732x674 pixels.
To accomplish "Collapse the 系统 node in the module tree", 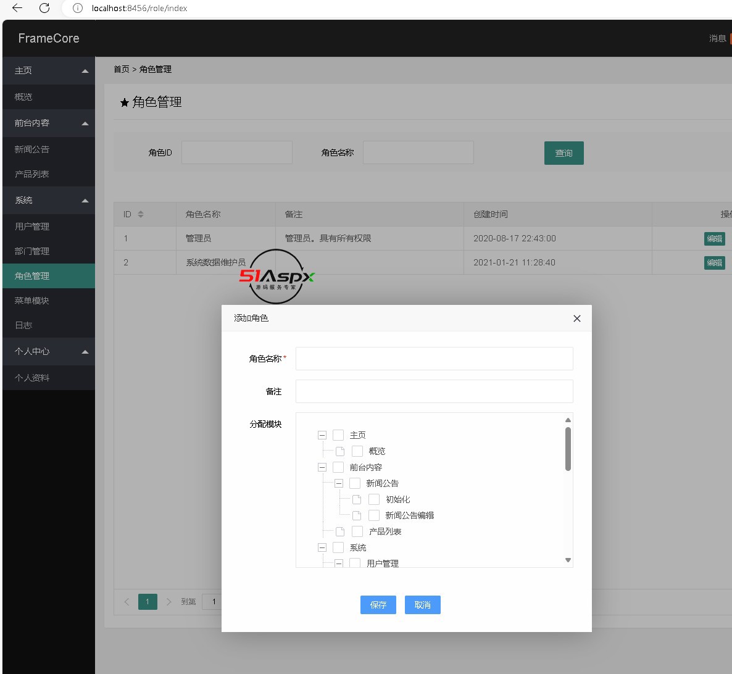I will click(x=322, y=547).
